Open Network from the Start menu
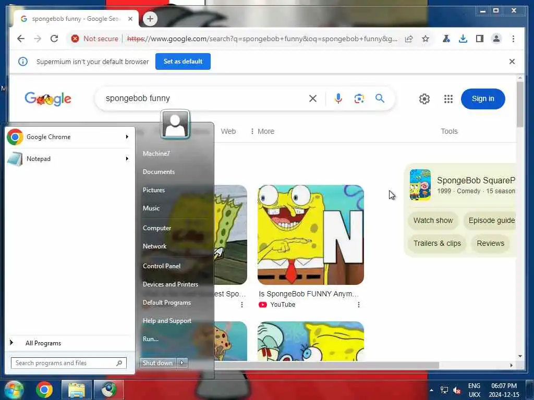The height and width of the screenshot is (400, 534). (154, 246)
